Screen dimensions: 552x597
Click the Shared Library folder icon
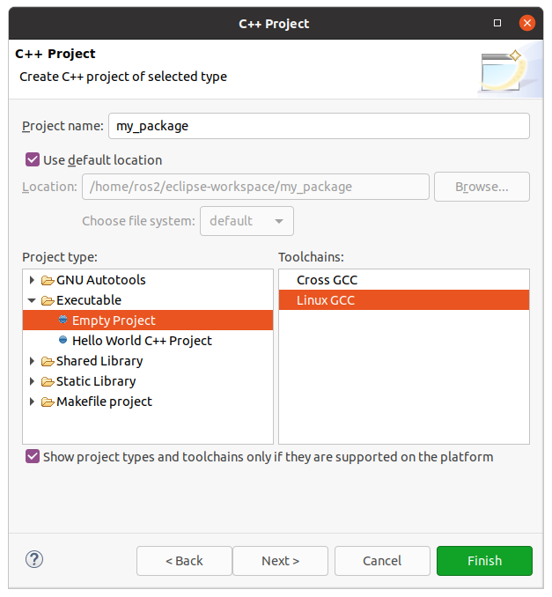coord(48,361)
